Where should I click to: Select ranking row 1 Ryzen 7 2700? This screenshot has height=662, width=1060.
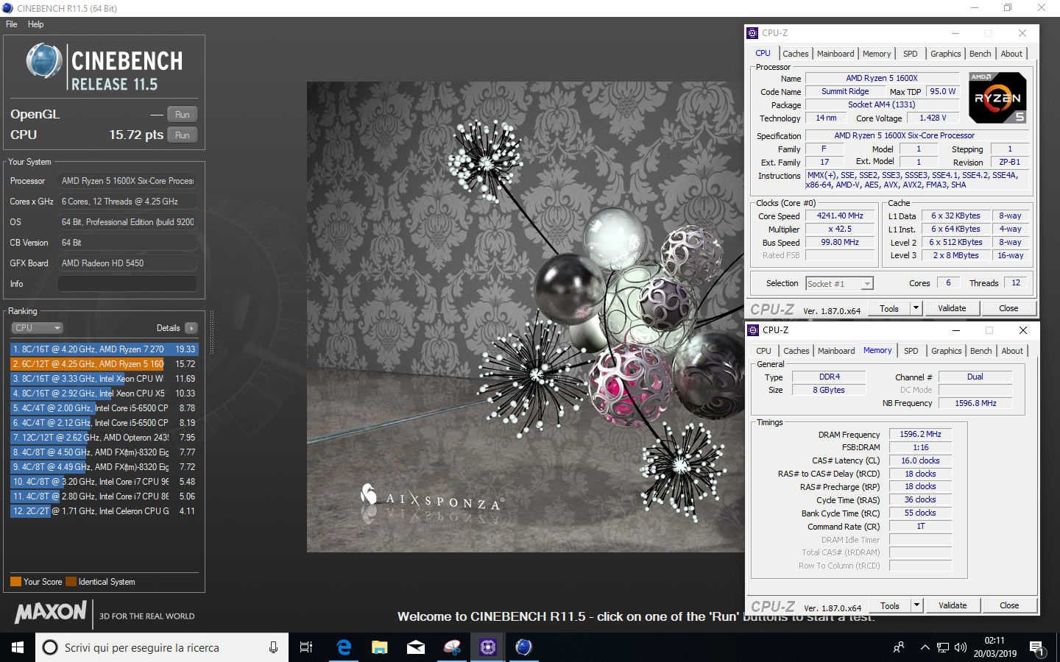[x=105, y=349]
